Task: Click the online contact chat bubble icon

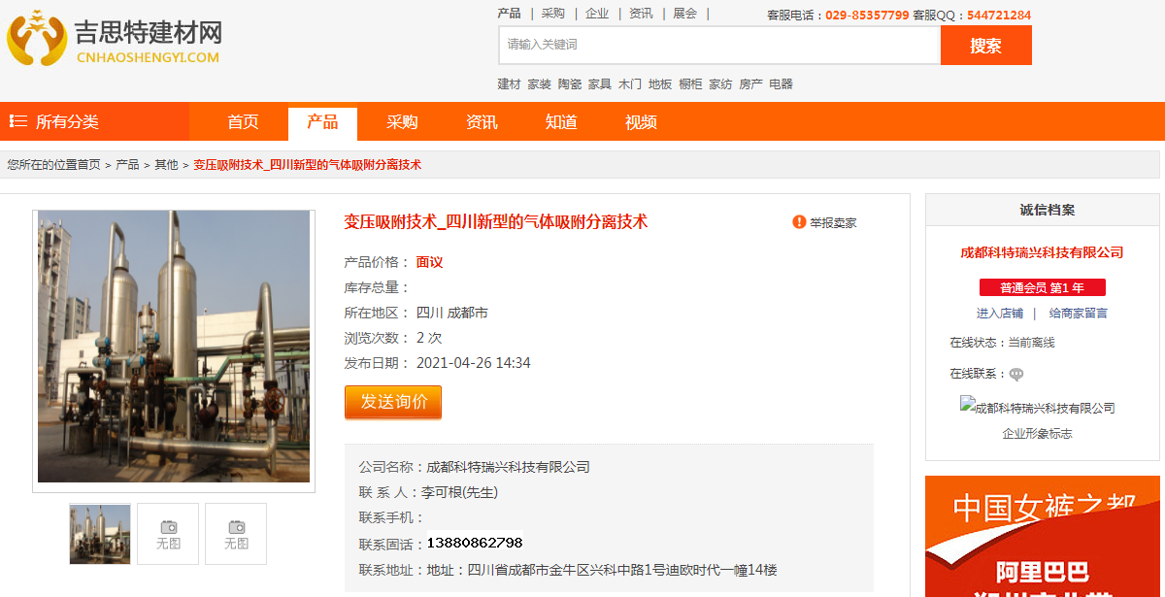Action: click(x=1015, y=374)
